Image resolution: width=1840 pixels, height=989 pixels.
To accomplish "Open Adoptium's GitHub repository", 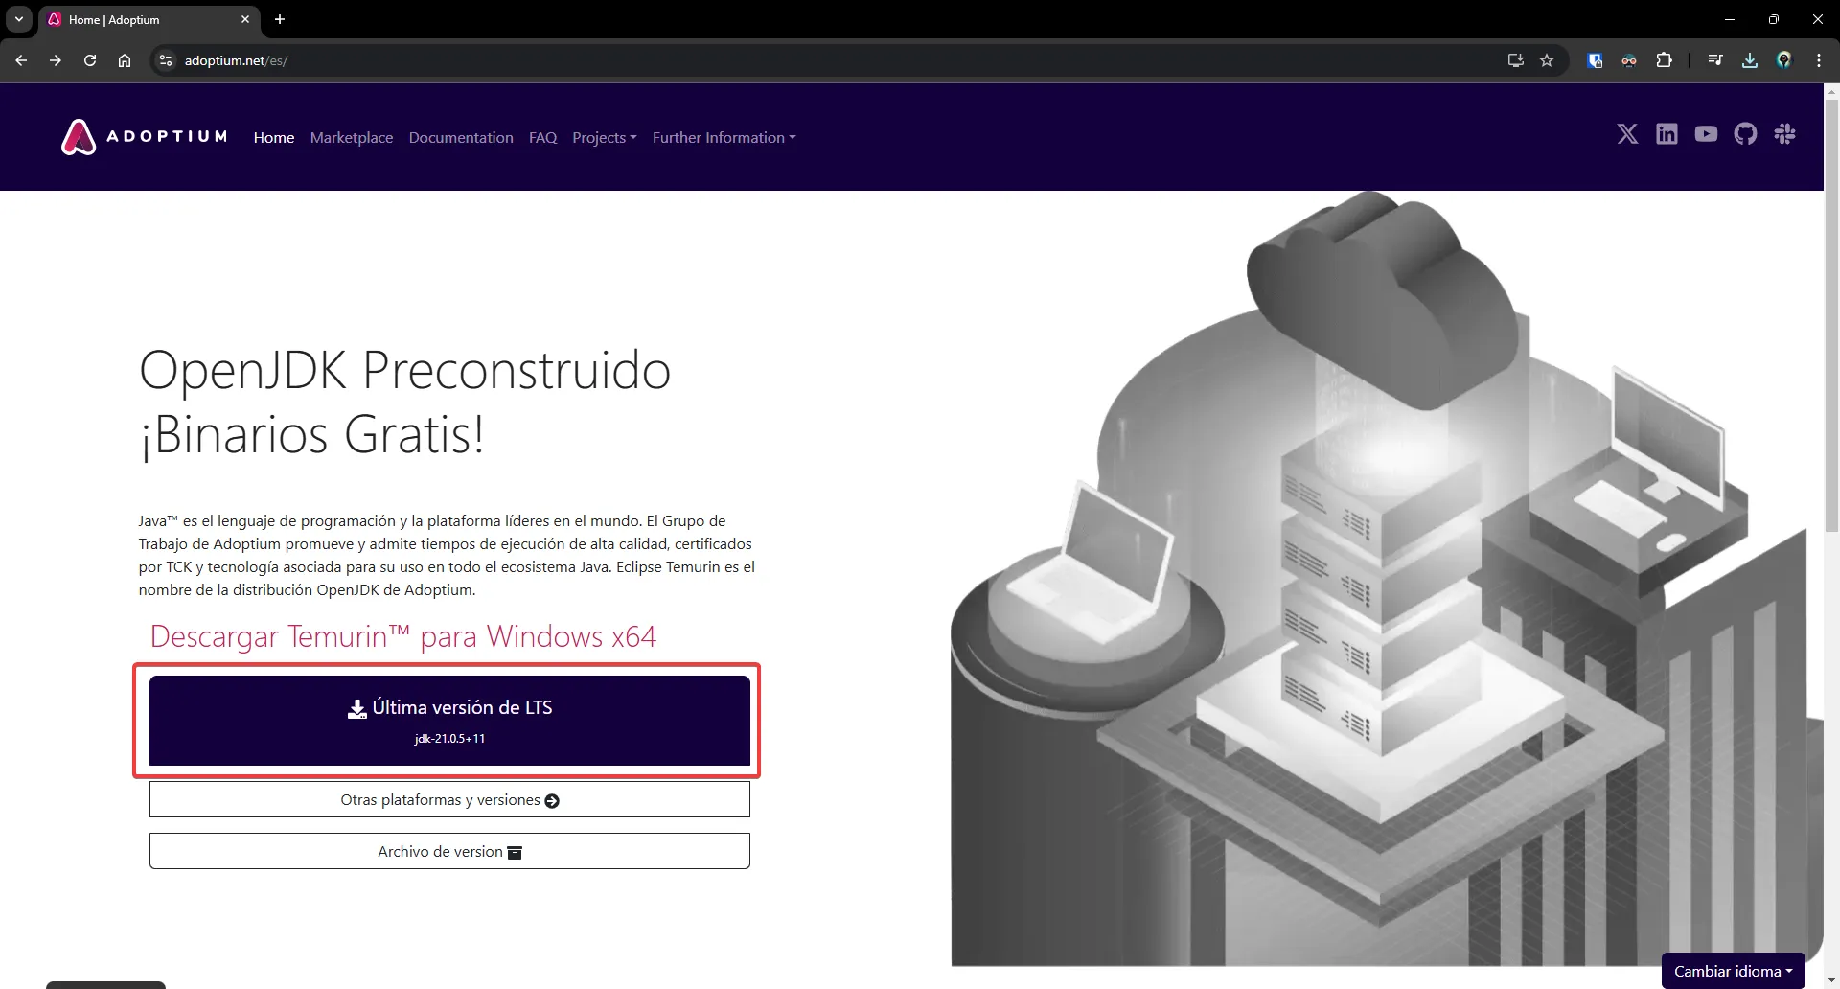I will coord(1745,134).
